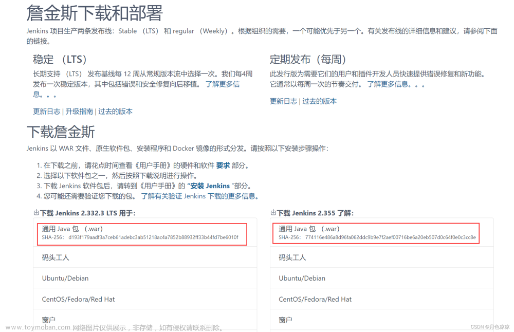The image size is (514, 332).
Task: Click the 下载 Jenkins 2.355 了解 label
Action: tap(315, 213)
